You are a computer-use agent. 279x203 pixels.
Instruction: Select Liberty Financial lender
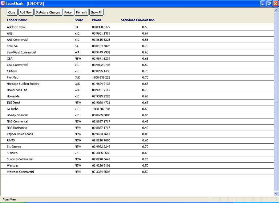(x=17, y=115)
